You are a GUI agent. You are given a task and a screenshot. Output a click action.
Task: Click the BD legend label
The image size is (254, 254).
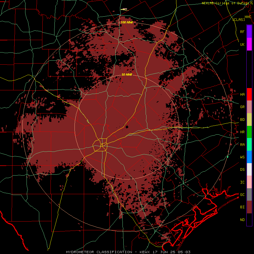click(242, 120)
